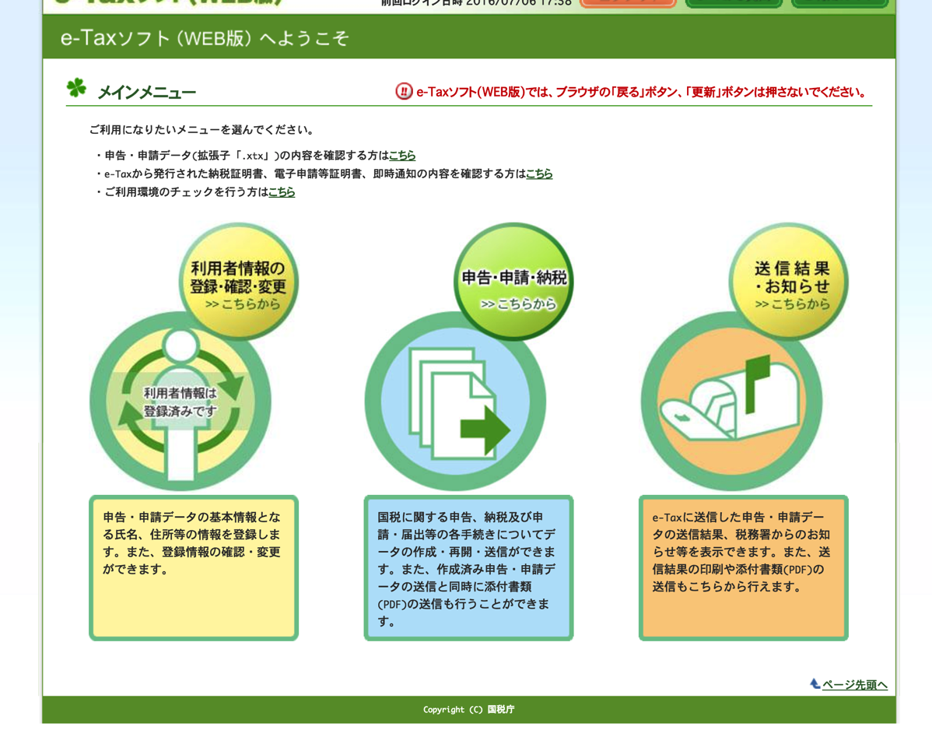
Task: Follow the こちら link for .xtx data confirmation
Action: [402, 156]
